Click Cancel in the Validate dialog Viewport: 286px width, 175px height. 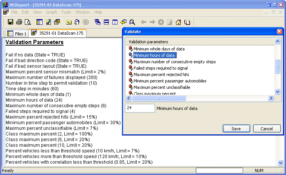point(267,129)
